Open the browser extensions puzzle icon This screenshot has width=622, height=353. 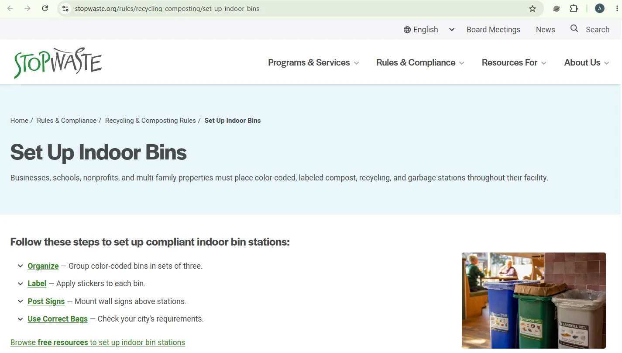[574, 8]
